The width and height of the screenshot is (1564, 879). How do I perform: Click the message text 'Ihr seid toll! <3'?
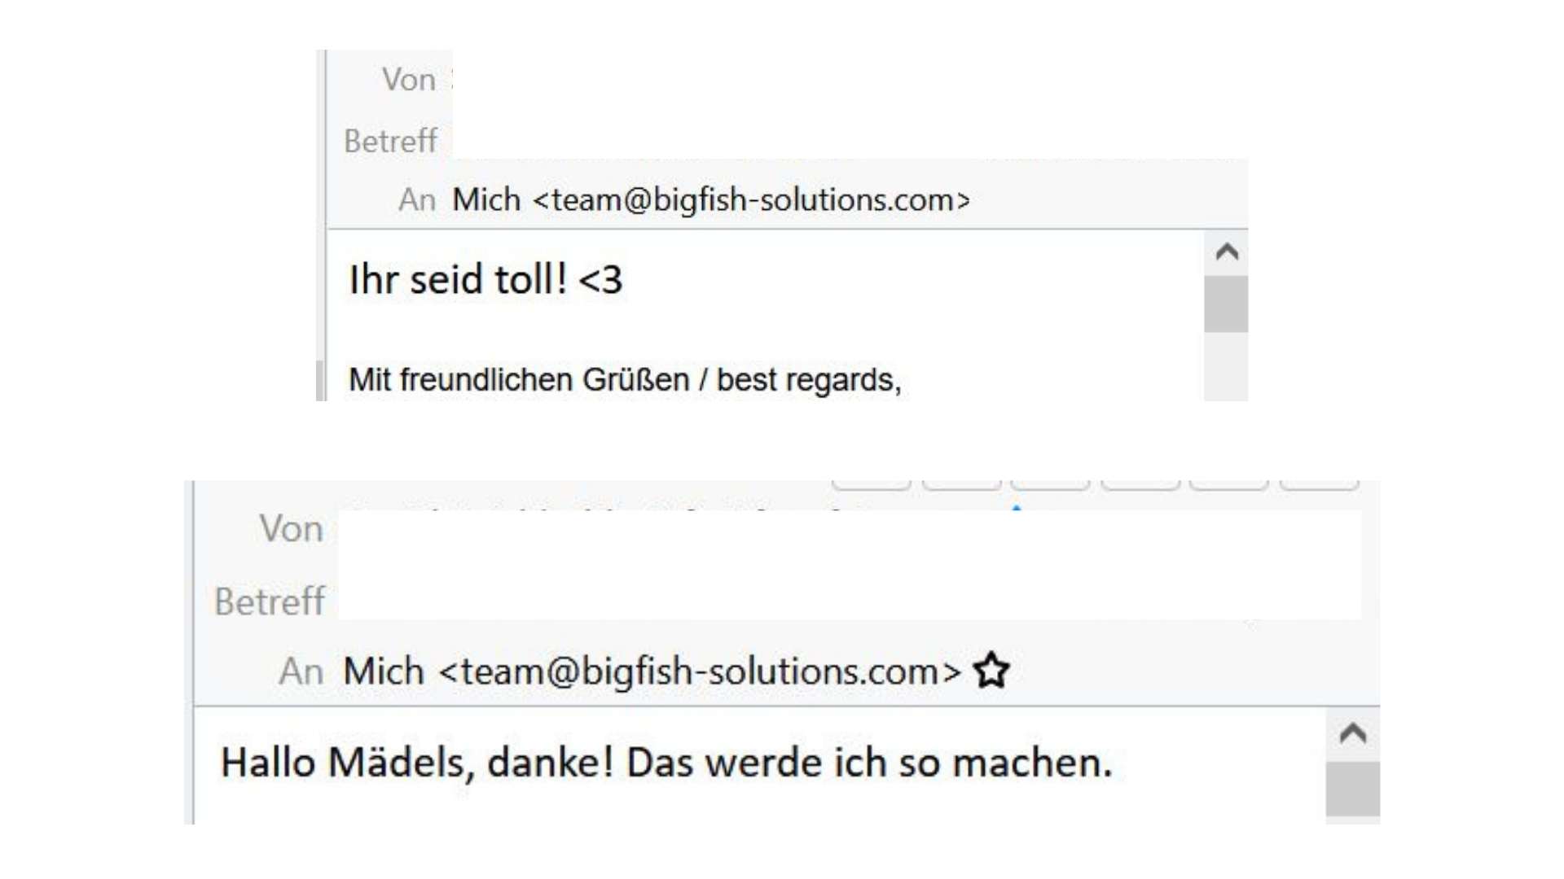[486, 279]
